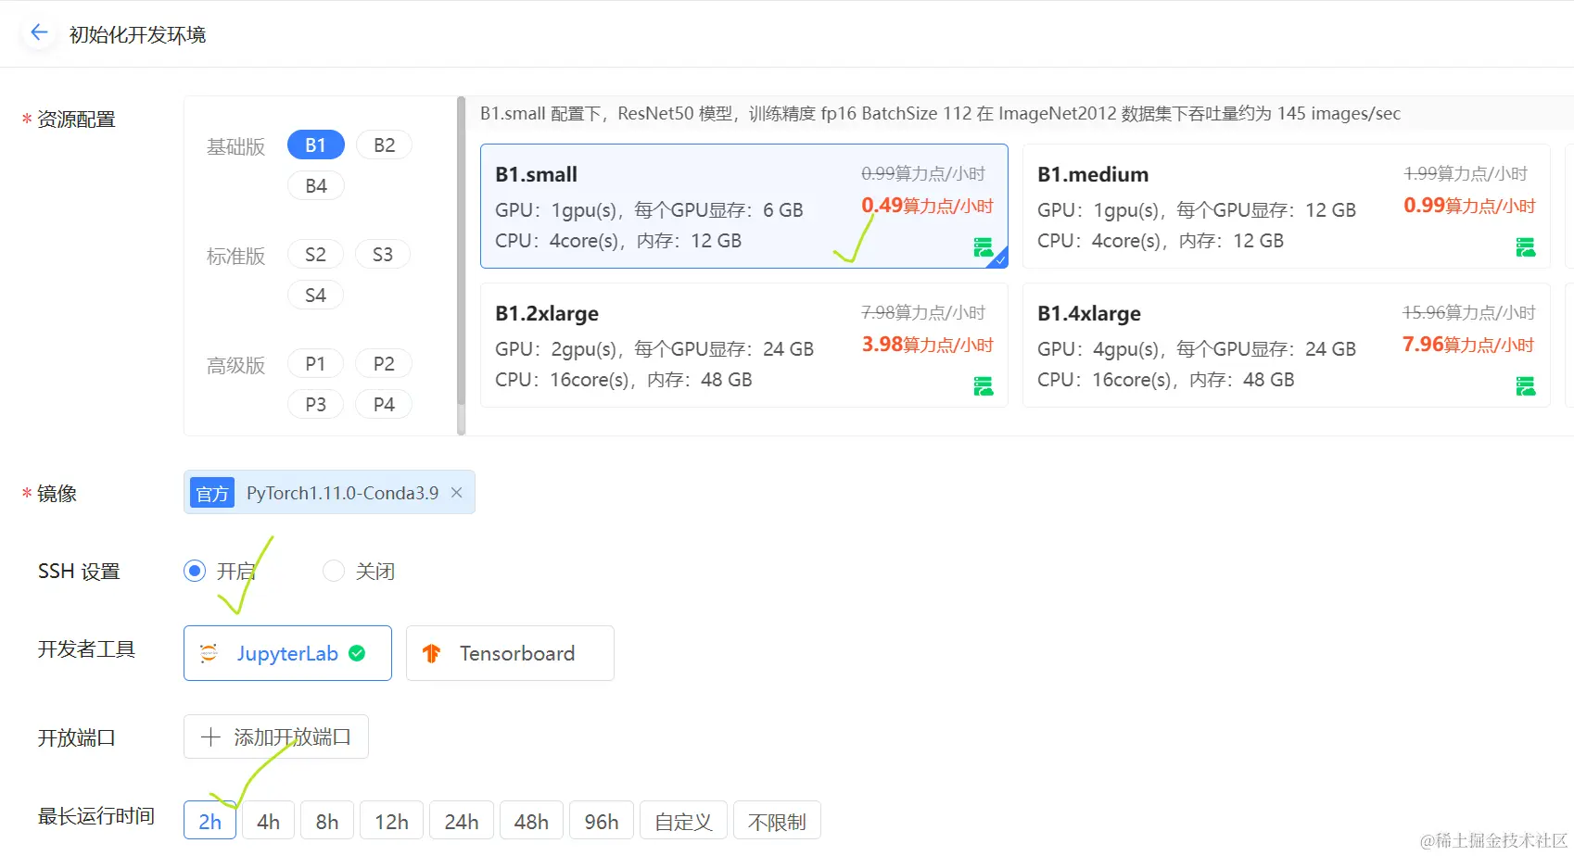1574x856 pixels.
Task: Select the S3 standard tier
Action: click(383, 254)
